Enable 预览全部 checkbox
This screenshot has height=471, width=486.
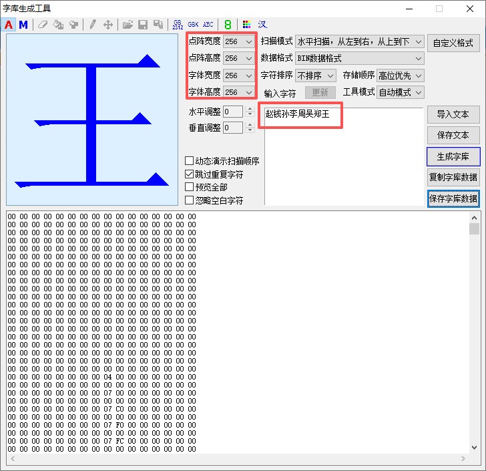tap(189, 187)
